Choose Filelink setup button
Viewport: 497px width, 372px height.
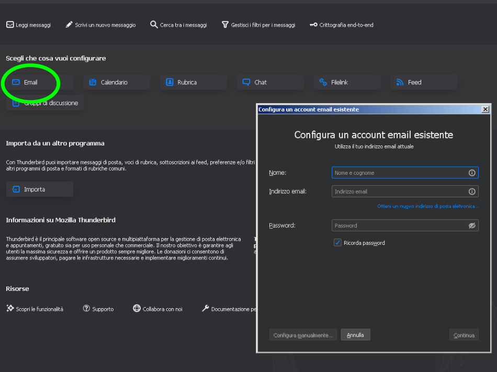[x=347, y=82]
